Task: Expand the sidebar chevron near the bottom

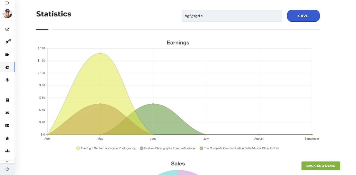Action: [7, 161]
